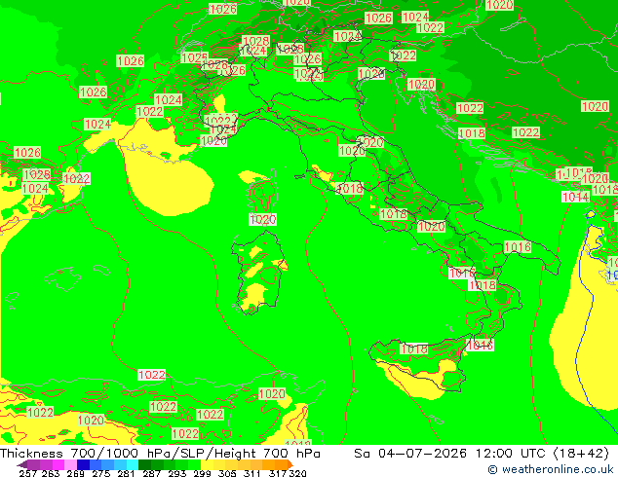Select the legend value 287
The height and width of the screenshot is (477, 618).
point(151,473)
